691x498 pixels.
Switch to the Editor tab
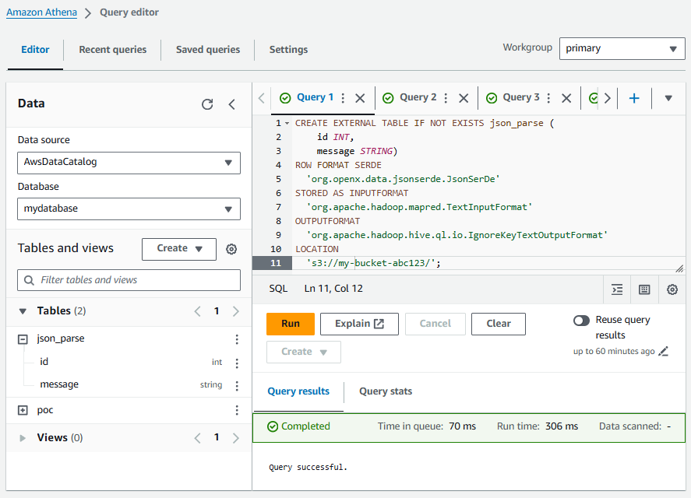pyautogui.click(x=35, y=50)
